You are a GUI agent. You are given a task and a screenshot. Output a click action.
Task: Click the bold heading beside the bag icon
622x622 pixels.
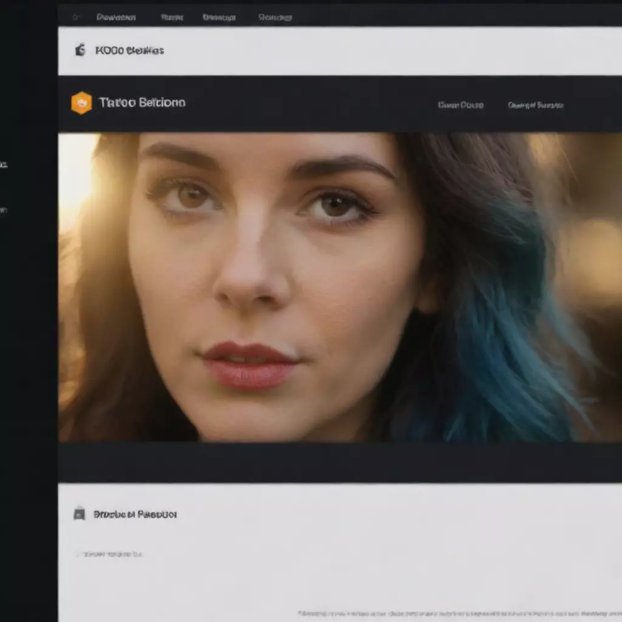pos(135,514)
